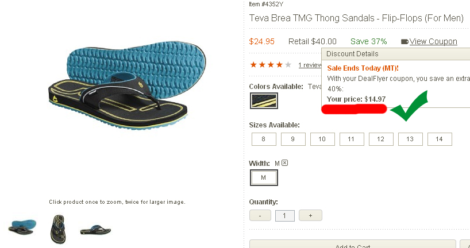The image size is (470, 248).
Task: Increase quantity with the plus button
Action: (x=310, y=215)
